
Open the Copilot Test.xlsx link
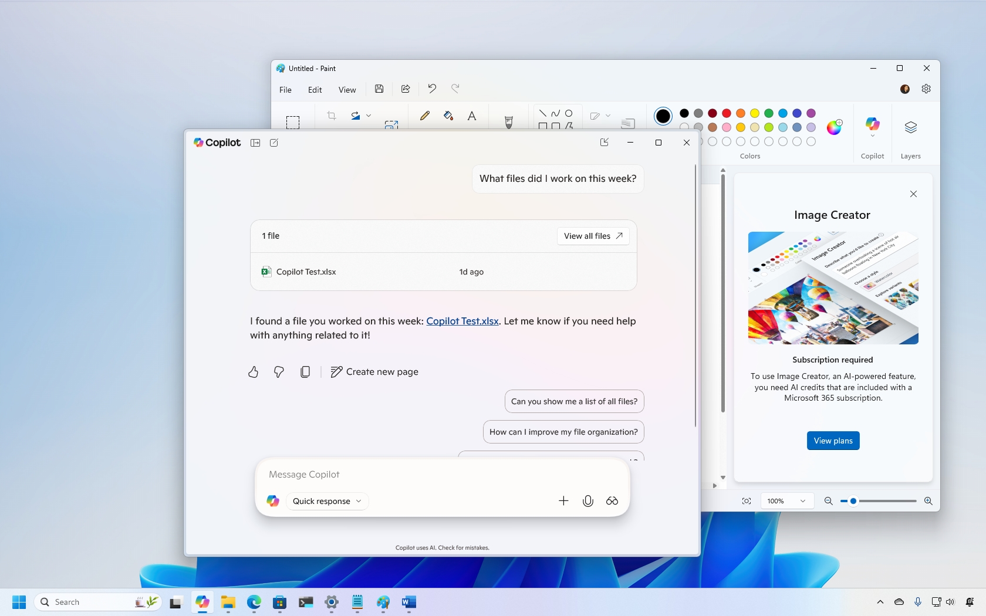[462, 321]
